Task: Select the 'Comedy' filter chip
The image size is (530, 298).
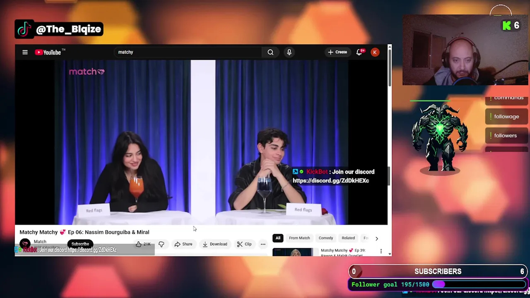Action: (326, 238)
